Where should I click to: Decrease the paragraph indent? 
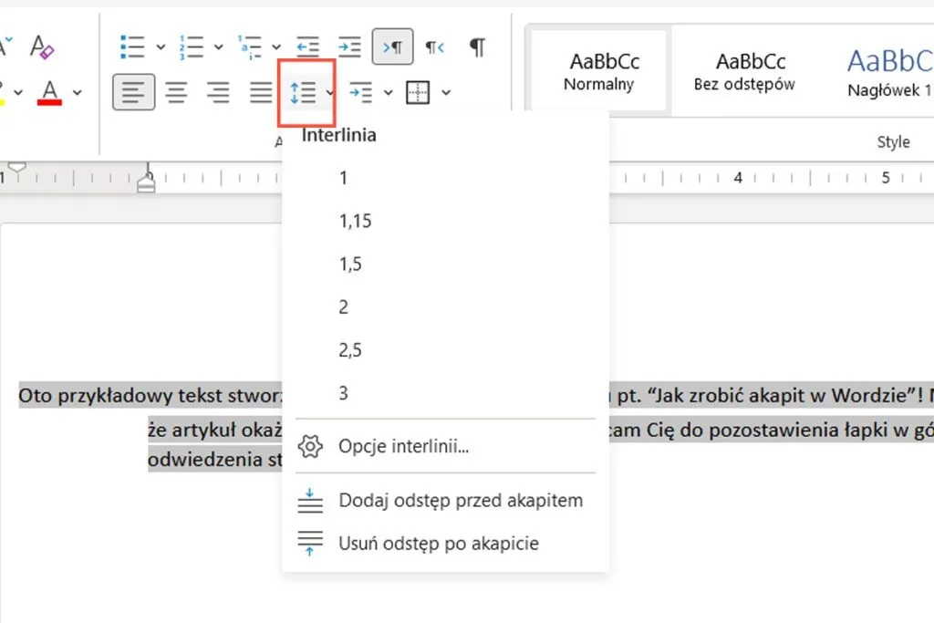point(307,46)
